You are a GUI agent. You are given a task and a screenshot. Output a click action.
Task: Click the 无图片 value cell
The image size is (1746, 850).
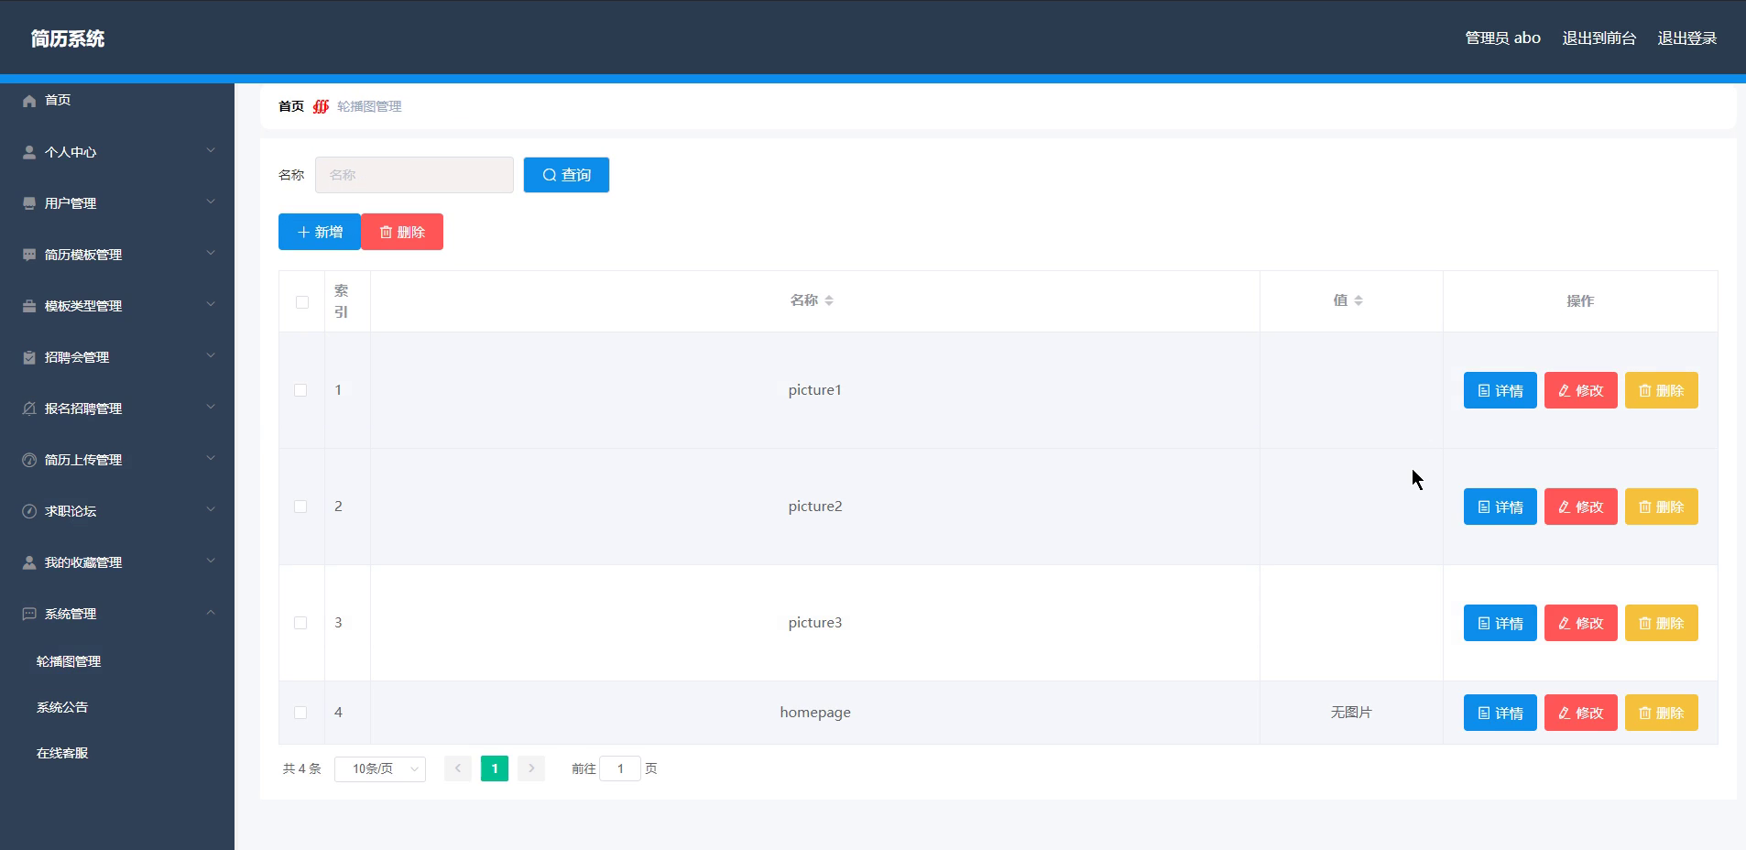tap(1351, 713)
